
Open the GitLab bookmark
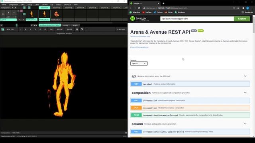[169, 12]
